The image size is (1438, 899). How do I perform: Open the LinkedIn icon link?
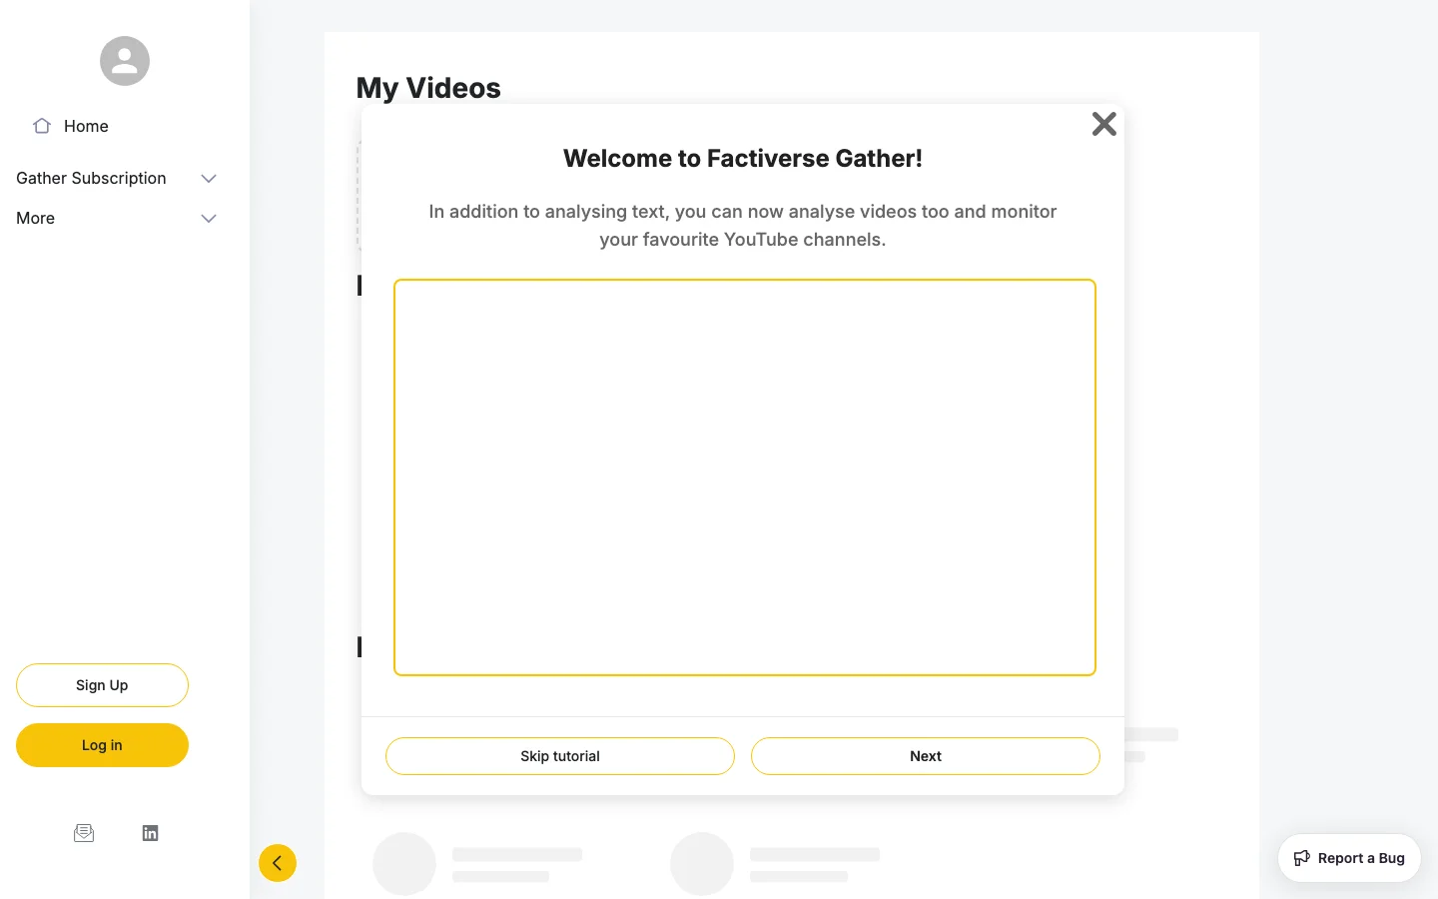pyautogui.click(x=150, y=833)
